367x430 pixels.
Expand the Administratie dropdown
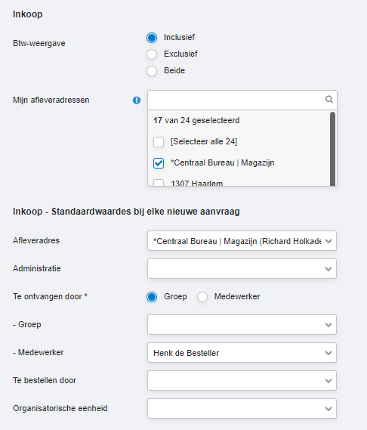242,269
